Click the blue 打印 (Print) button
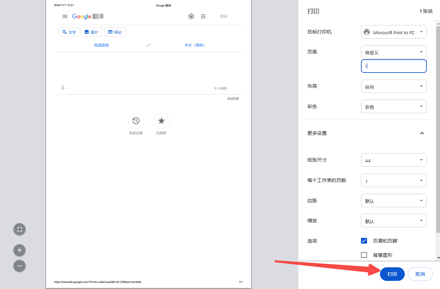Image resolution: width=440 pixels, height=289 pixels. tap(392, 274)
